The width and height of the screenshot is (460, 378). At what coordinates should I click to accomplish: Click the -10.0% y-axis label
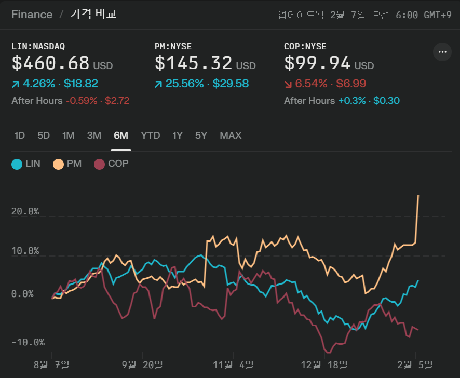[x=28, y=342]
